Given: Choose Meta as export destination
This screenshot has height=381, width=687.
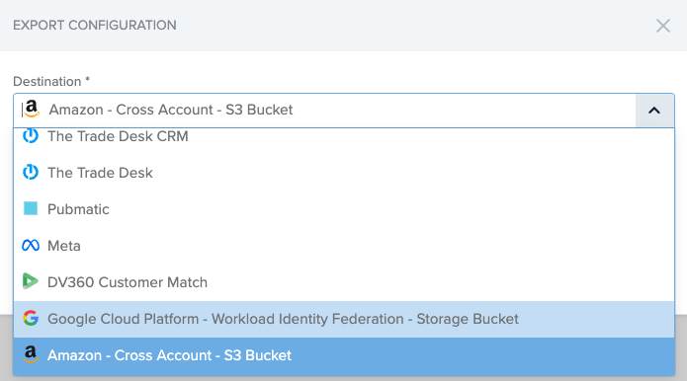Looking at the screenshot, I should [x=344, y=246].
